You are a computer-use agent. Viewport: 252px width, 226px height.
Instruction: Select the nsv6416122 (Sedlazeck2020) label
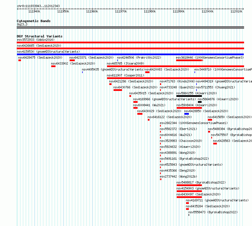click(x=170, y=117)
